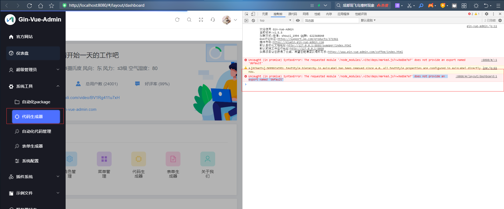Screen dimensions: 504x209
Task: Toggle the console live expression eye icon
Action: tap(298, 20)
